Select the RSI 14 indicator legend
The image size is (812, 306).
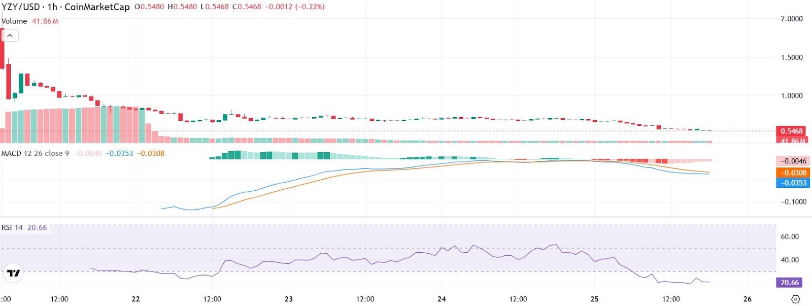(x=12, y=227)
